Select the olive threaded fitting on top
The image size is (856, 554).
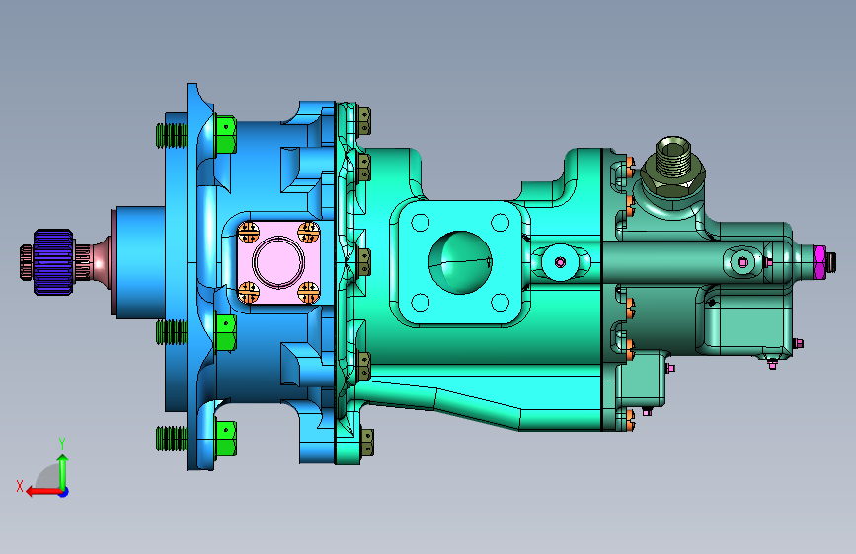(x=673, y=167)
